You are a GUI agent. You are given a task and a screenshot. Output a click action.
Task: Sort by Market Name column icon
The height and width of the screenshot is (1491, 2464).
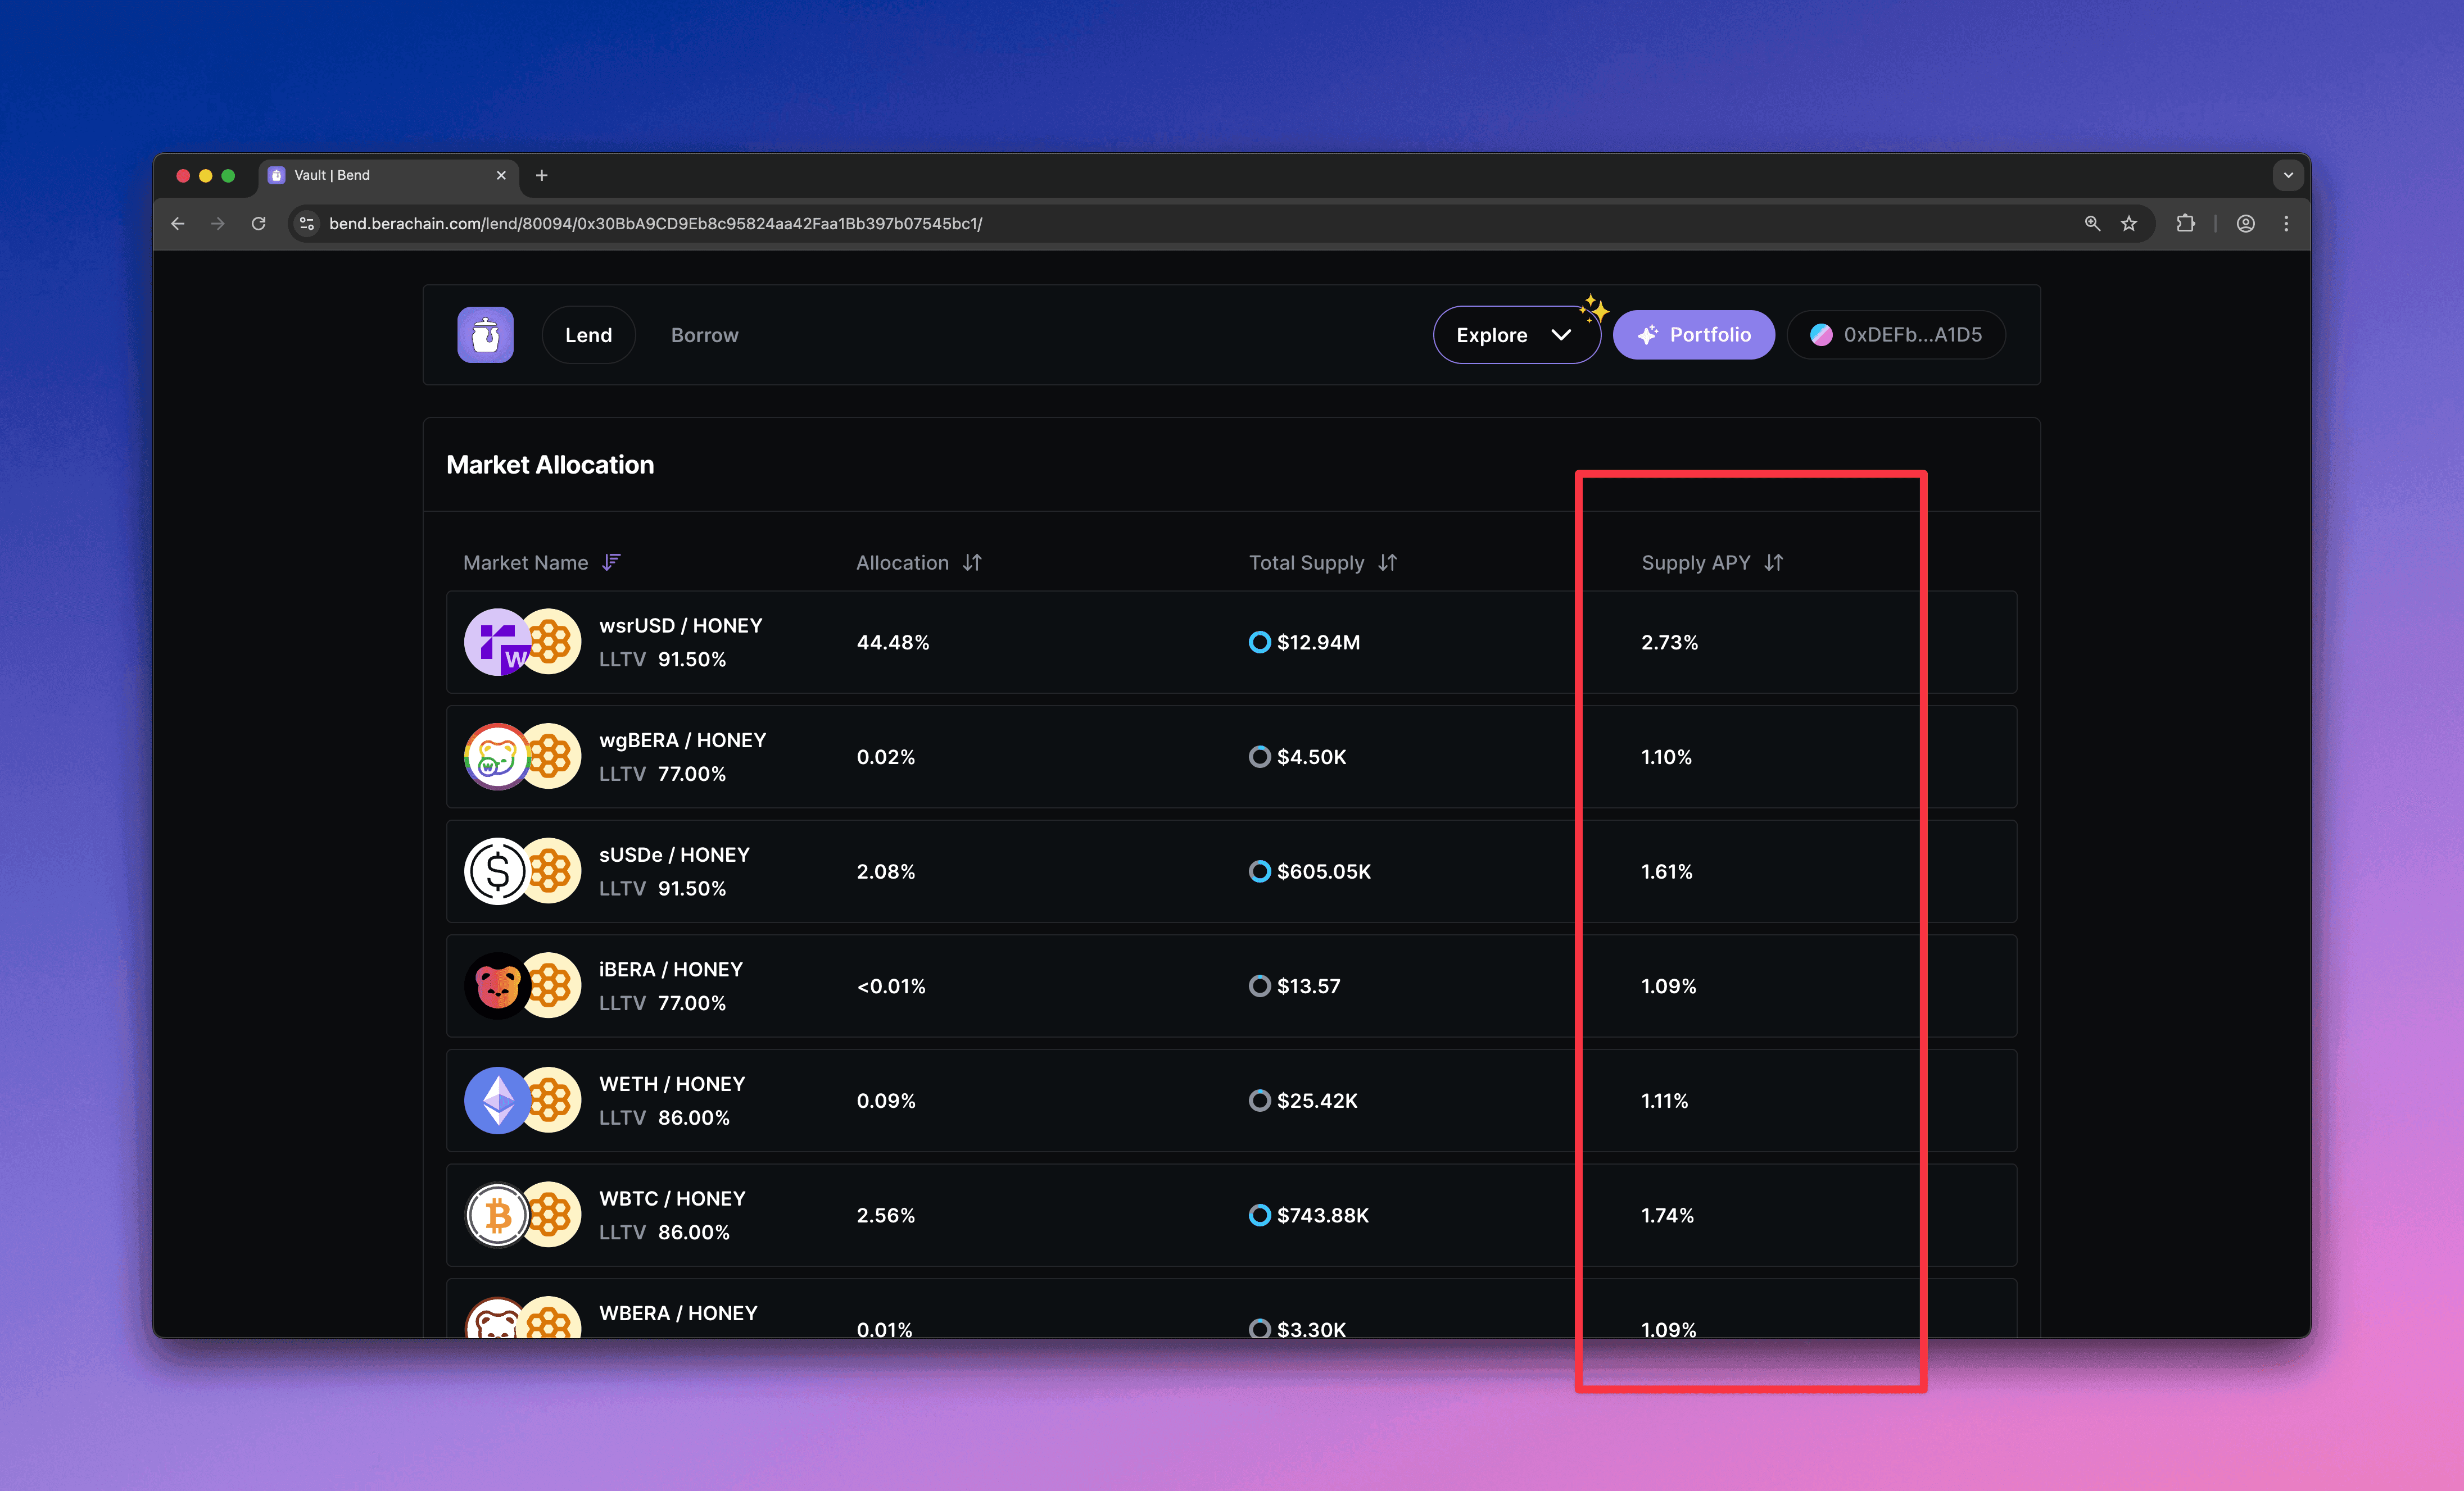tap(611, 562)
